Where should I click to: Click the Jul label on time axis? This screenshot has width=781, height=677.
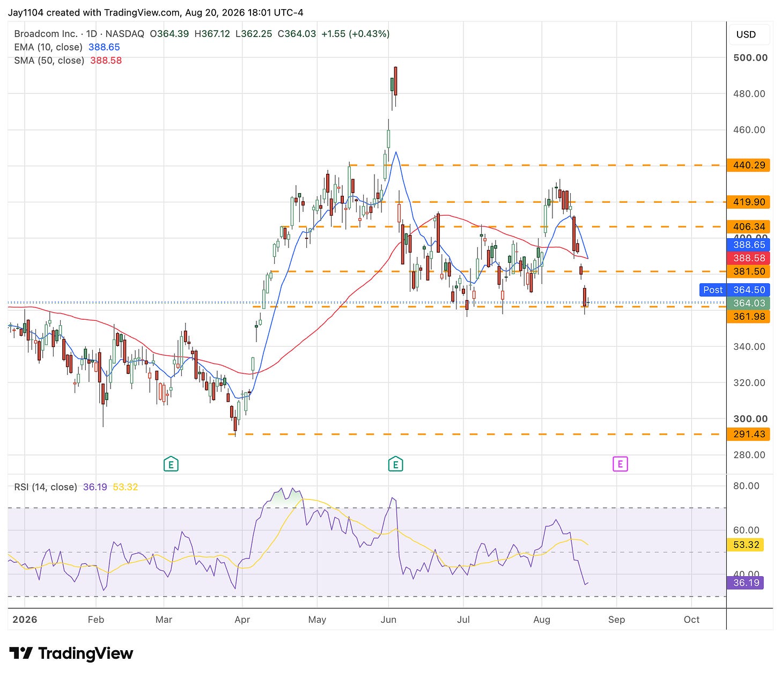pos(463,620)
